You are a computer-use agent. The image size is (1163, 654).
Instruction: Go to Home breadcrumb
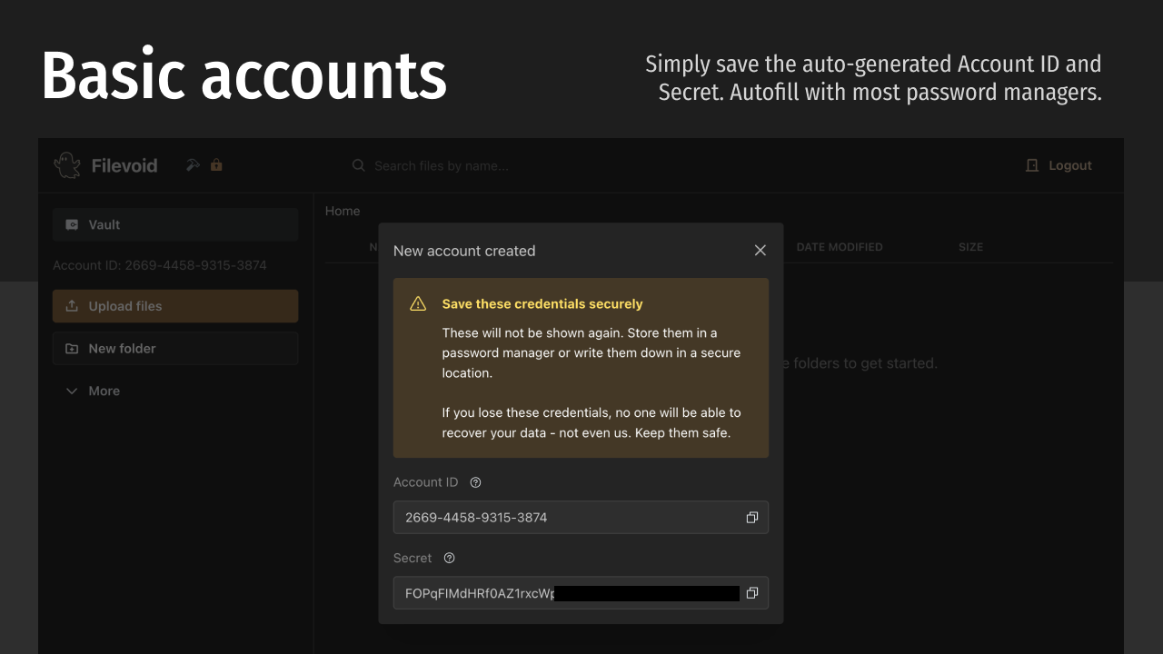(343, 211)
